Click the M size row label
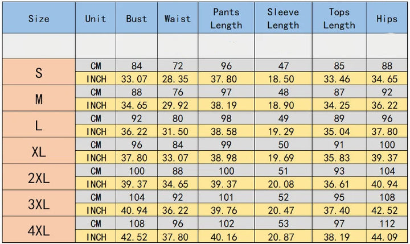The width and height of the screenshot is (410, 244). coord(38,98)
